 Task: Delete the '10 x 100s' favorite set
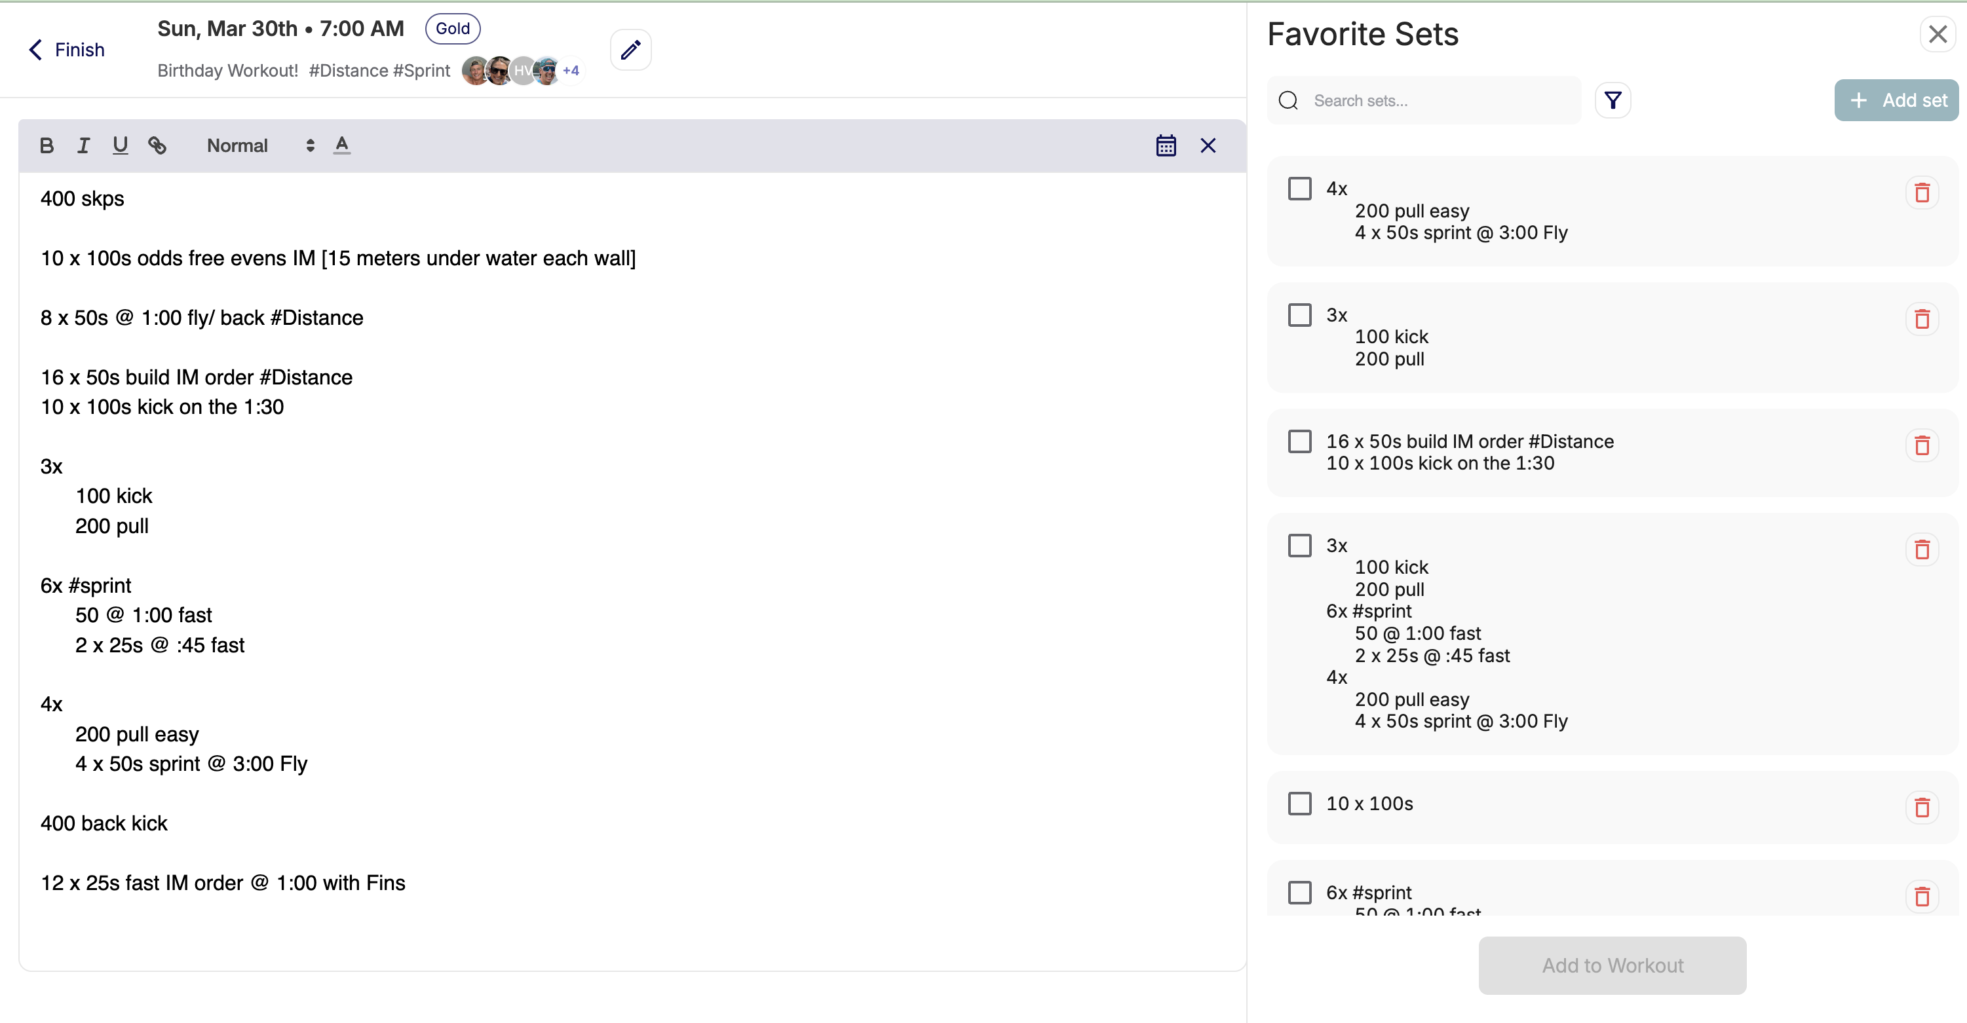click(1921, 808)
